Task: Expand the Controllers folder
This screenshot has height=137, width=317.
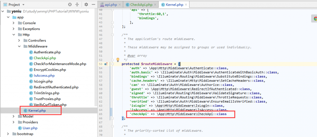Action: (x=20, y=41)
